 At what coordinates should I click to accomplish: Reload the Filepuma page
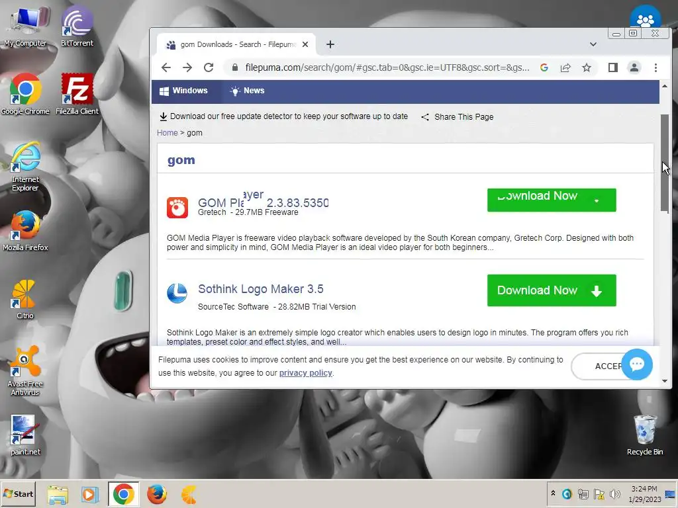coord(209,67)
